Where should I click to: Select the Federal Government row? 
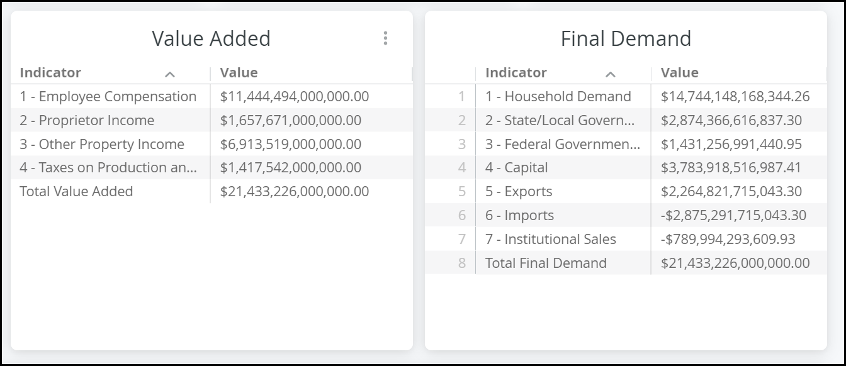[x=626, y=144]
